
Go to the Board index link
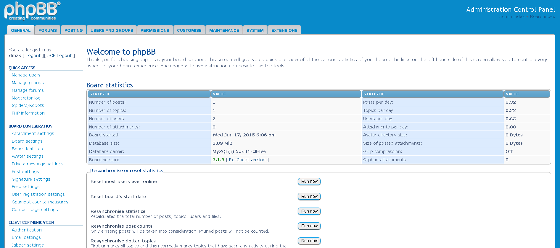tap(543, 17)
